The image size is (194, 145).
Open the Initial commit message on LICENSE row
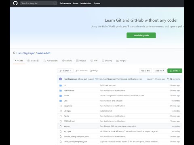point(105,111)
